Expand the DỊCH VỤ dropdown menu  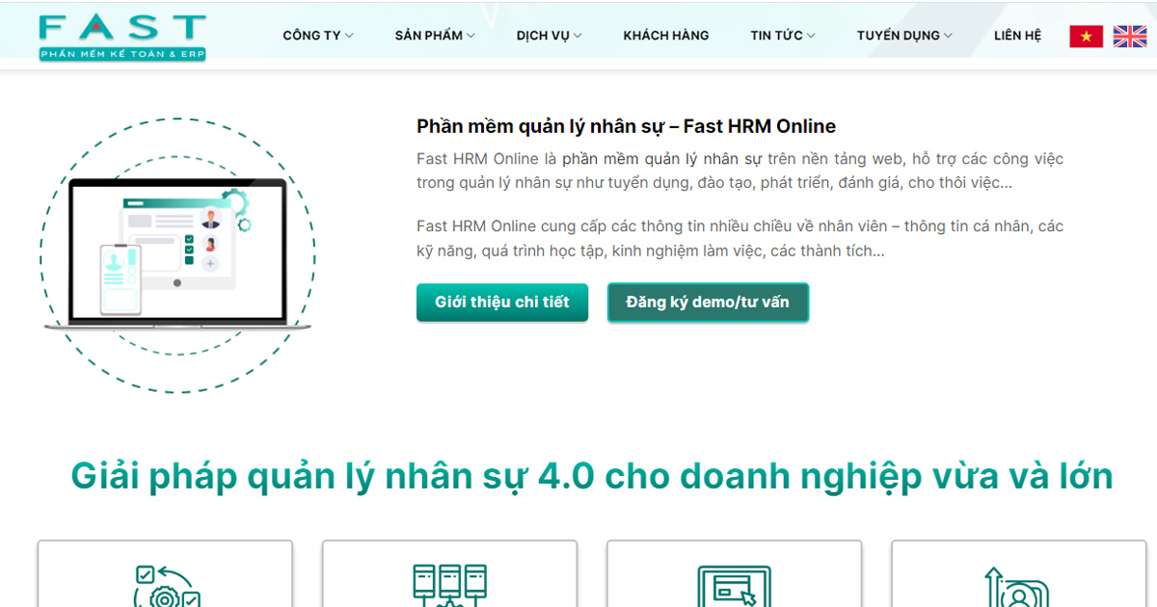click(x=549, y=36)
